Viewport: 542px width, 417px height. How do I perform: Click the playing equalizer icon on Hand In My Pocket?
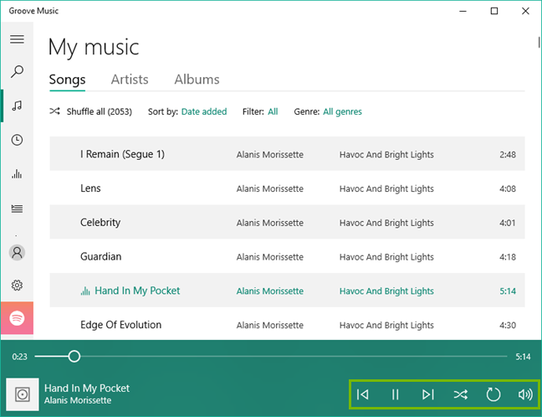[85, 291]
